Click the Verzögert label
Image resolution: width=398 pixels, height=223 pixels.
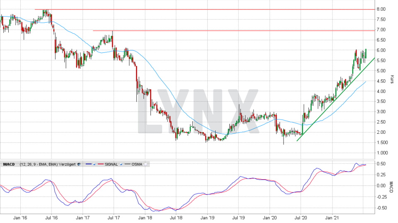click(67, 164)
